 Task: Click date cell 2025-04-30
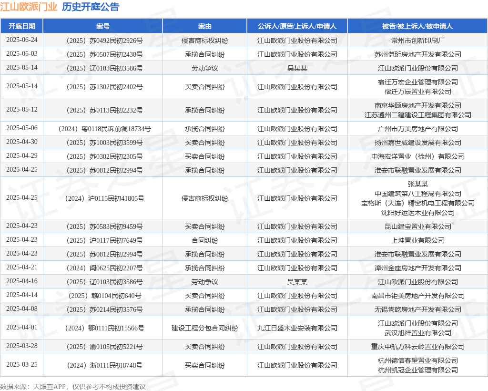pos(22,142)
